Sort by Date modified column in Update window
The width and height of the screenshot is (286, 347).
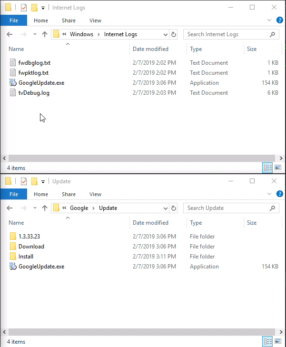tap(150, 223)
